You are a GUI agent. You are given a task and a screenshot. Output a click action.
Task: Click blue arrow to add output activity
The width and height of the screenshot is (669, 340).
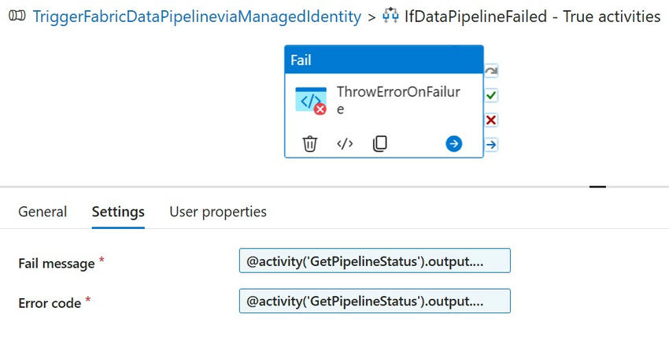(453, 143)
